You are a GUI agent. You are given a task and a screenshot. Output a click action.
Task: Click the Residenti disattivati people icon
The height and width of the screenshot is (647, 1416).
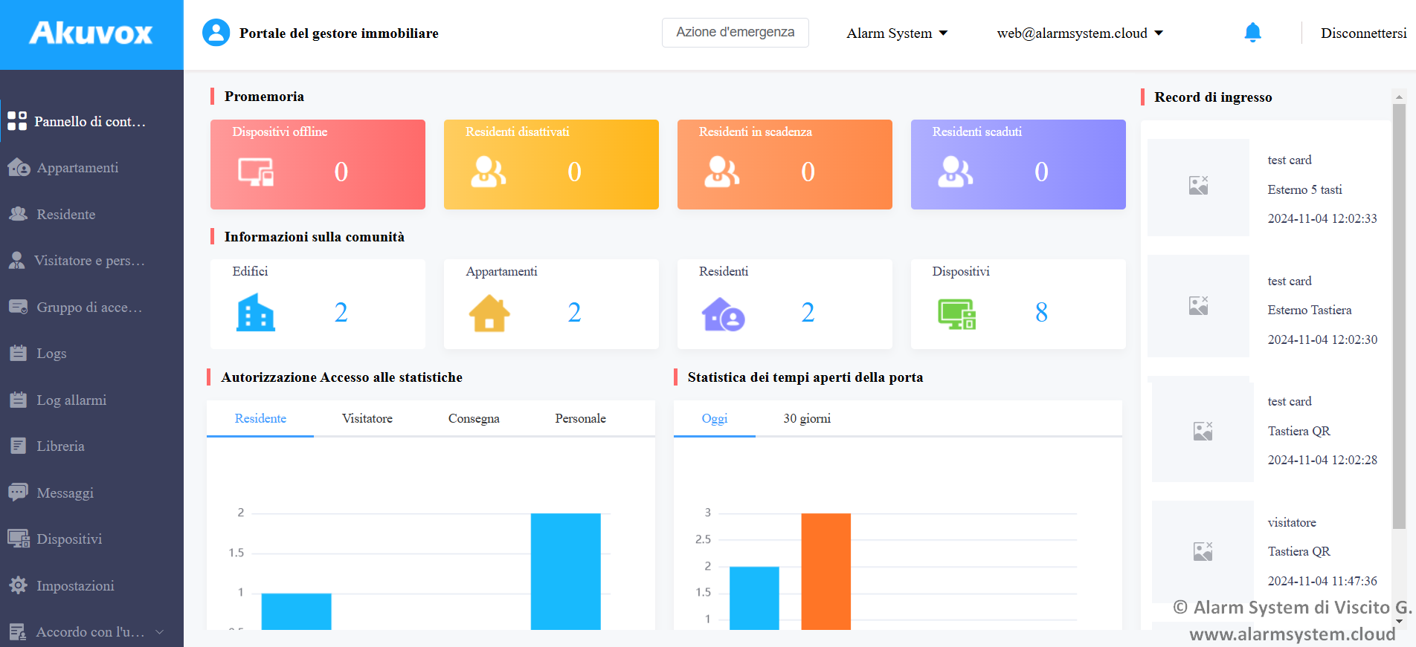488,172
